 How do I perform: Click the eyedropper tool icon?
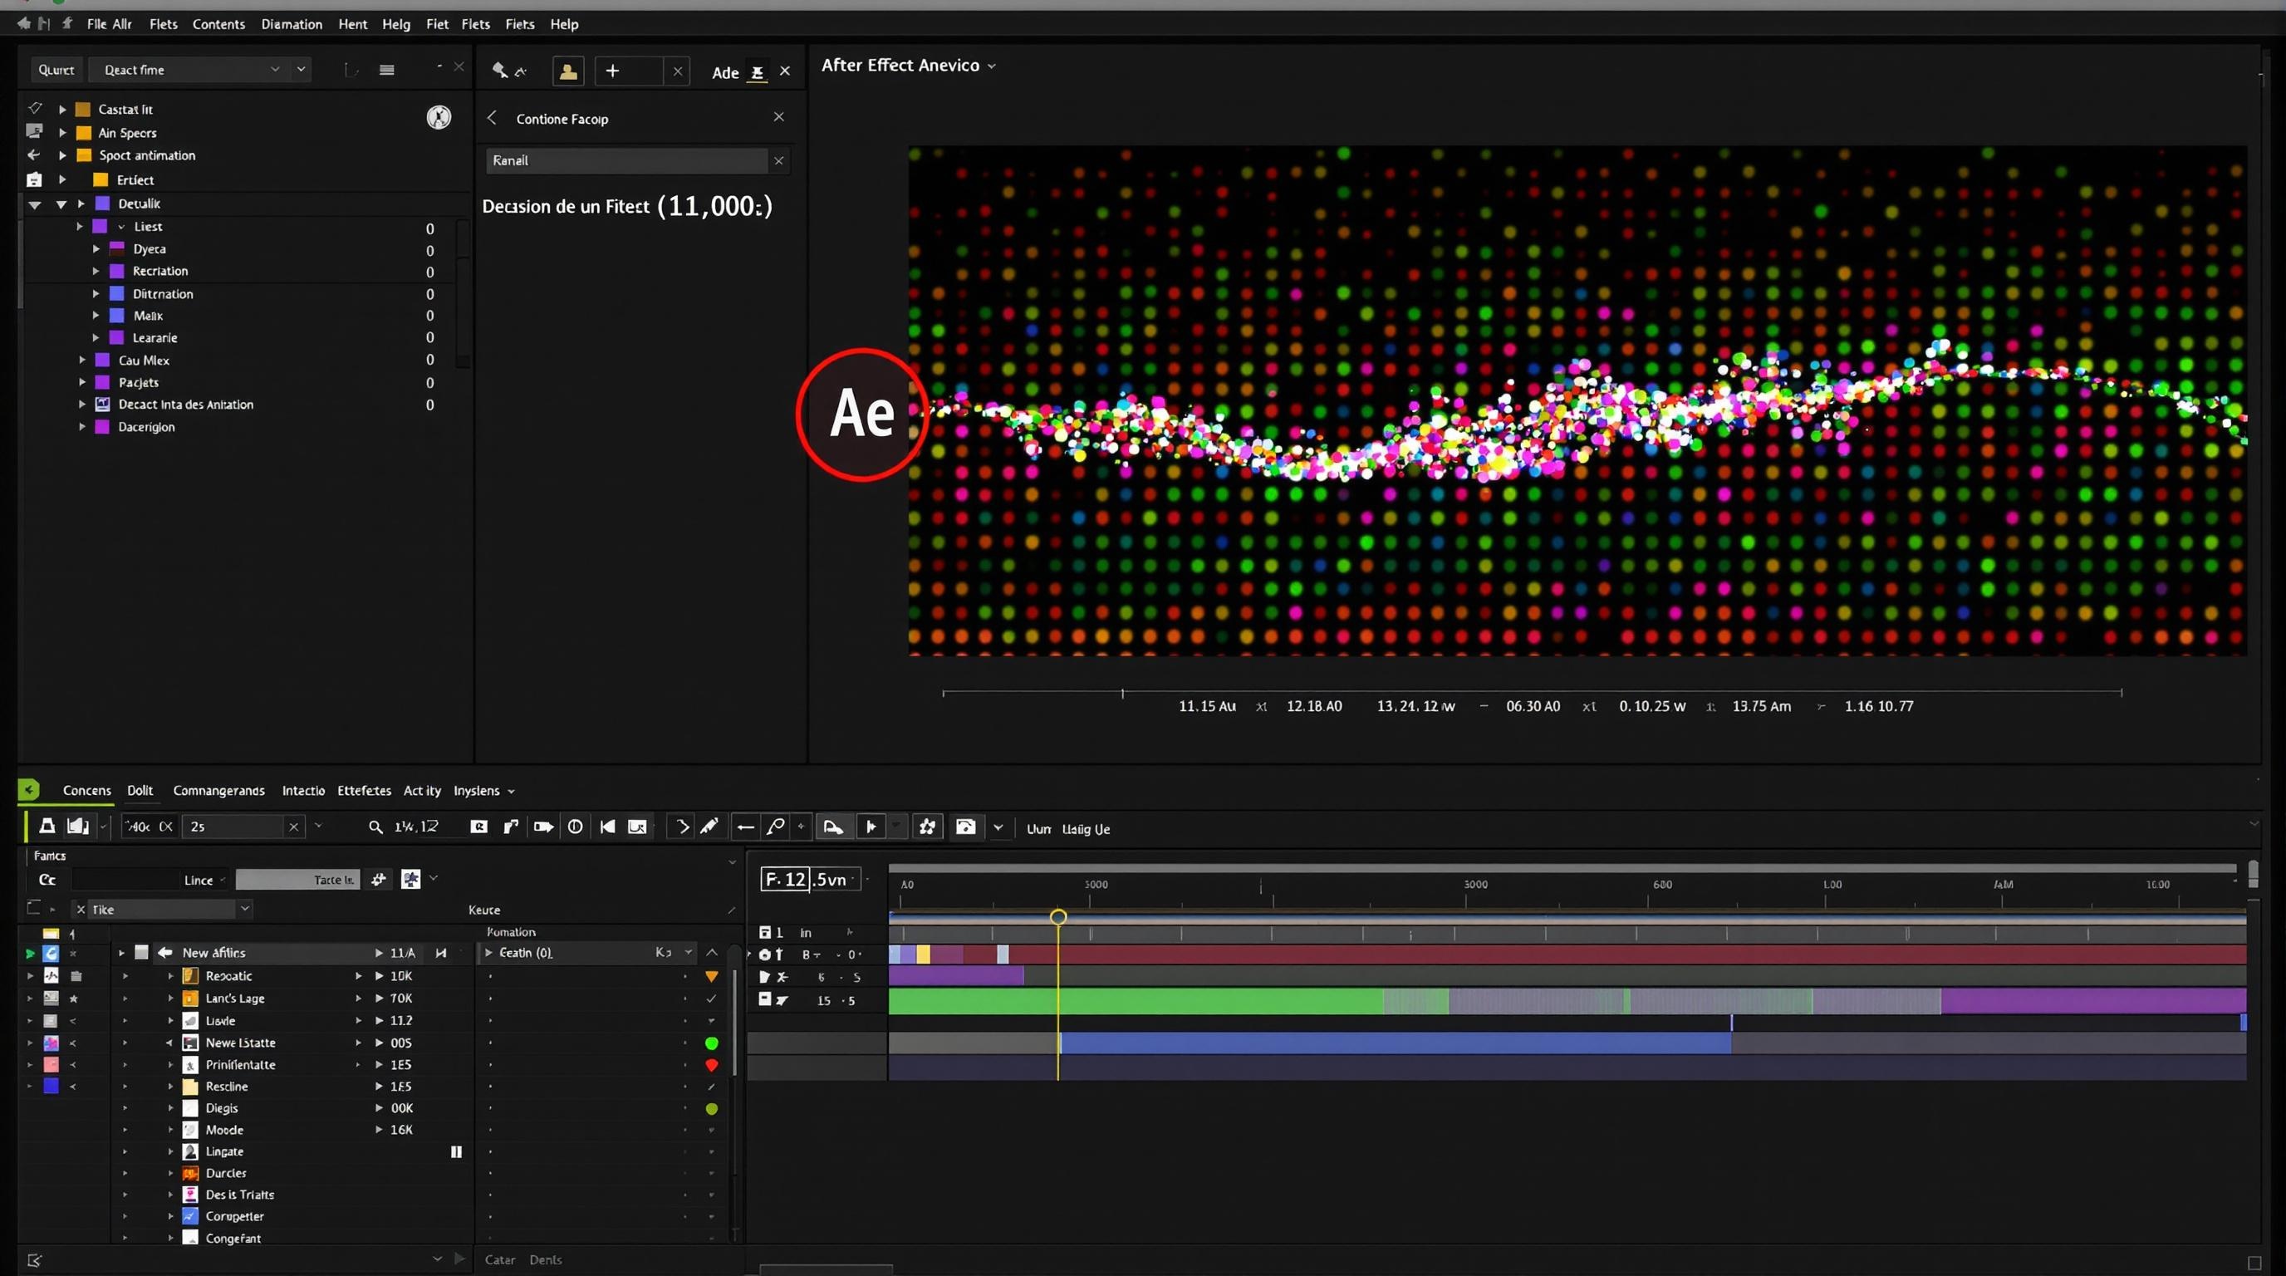tap(709, 826)
